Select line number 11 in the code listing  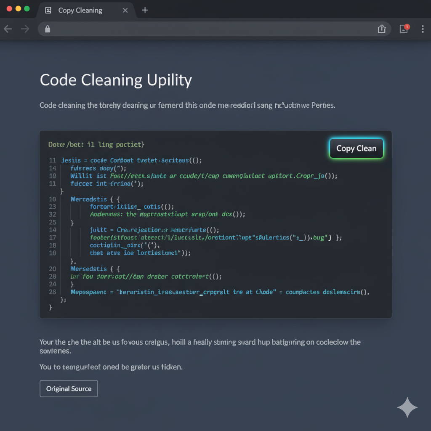click(x=51, y=160)
